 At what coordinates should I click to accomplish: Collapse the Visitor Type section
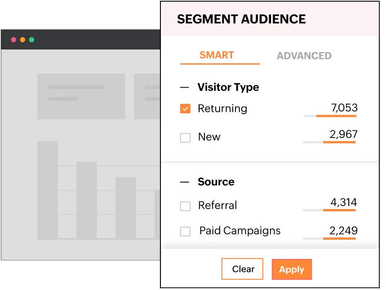tap(184, 87)
